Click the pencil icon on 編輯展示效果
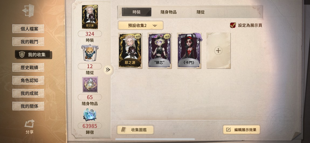Screen dimensions: 310x143 [x=228, y=130]
